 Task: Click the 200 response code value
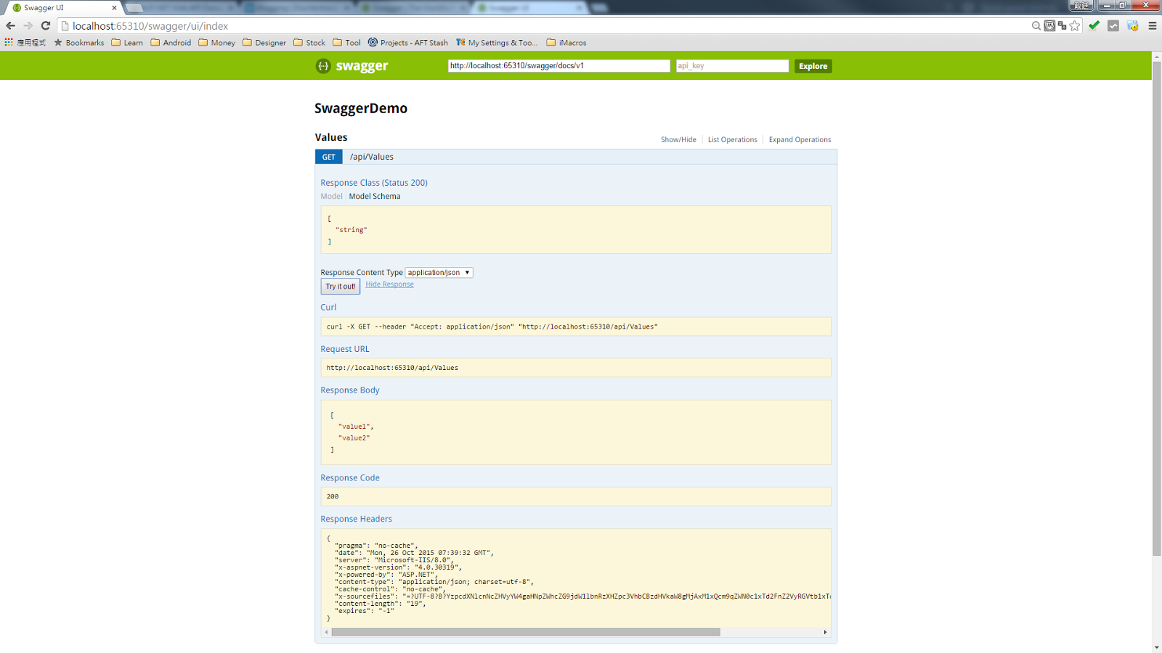click(333, 497)
